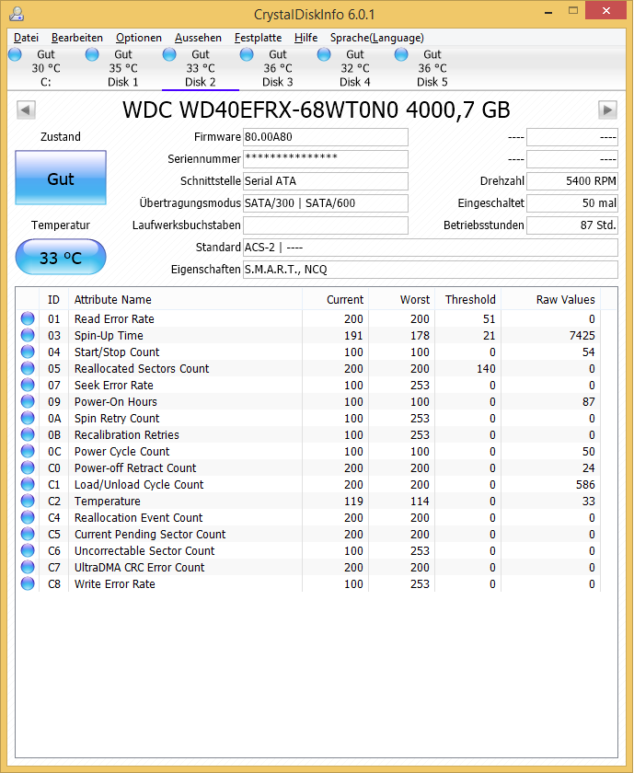Click the status orb for Reallocation Event Count
The width and height of the screenshot is (634, 773).
coord(28,517)
